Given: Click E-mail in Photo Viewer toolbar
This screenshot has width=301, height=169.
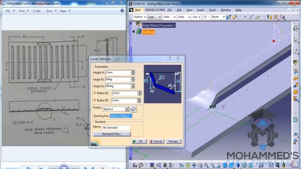Looking at the screenshot, I should [x=37, y=11].
